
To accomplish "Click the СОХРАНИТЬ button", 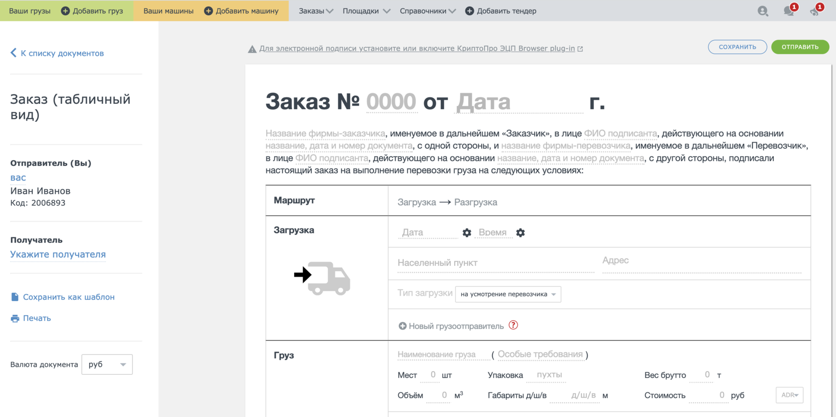I will 737,47.
